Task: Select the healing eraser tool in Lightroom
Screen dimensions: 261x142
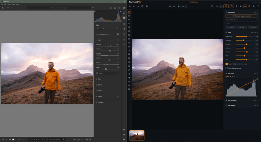Action: (x=124, y=29)
